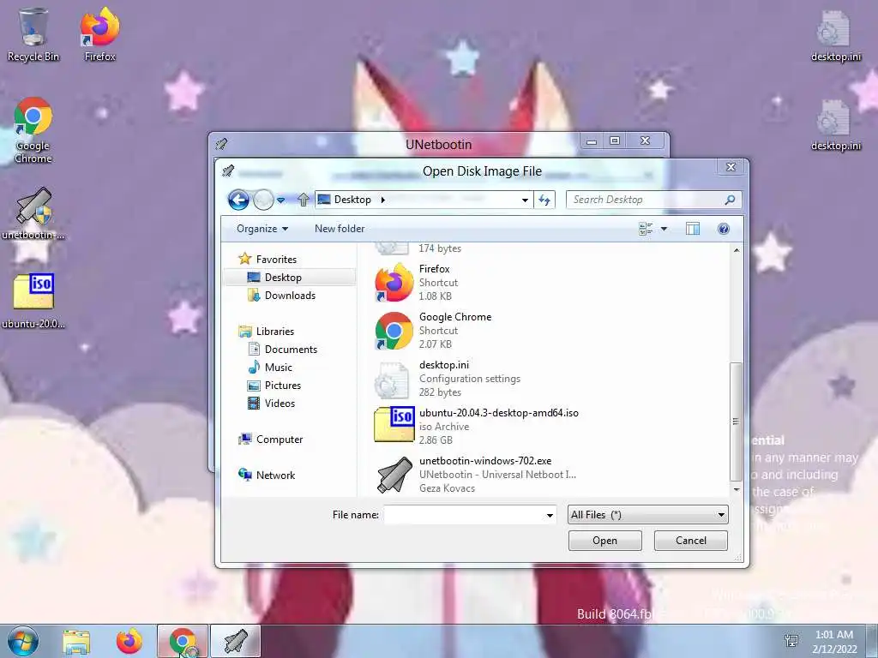This screenshot has width=878, height=658.
Task: Refresh the Desktop folder listing
Action: 544,200
